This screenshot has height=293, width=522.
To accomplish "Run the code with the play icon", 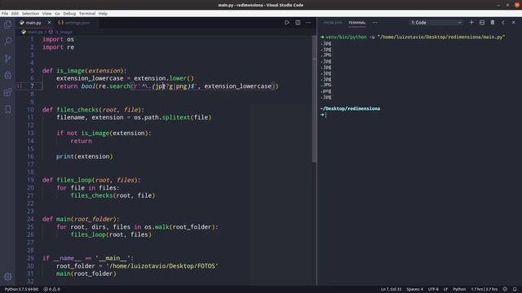I will coord(286,23).
